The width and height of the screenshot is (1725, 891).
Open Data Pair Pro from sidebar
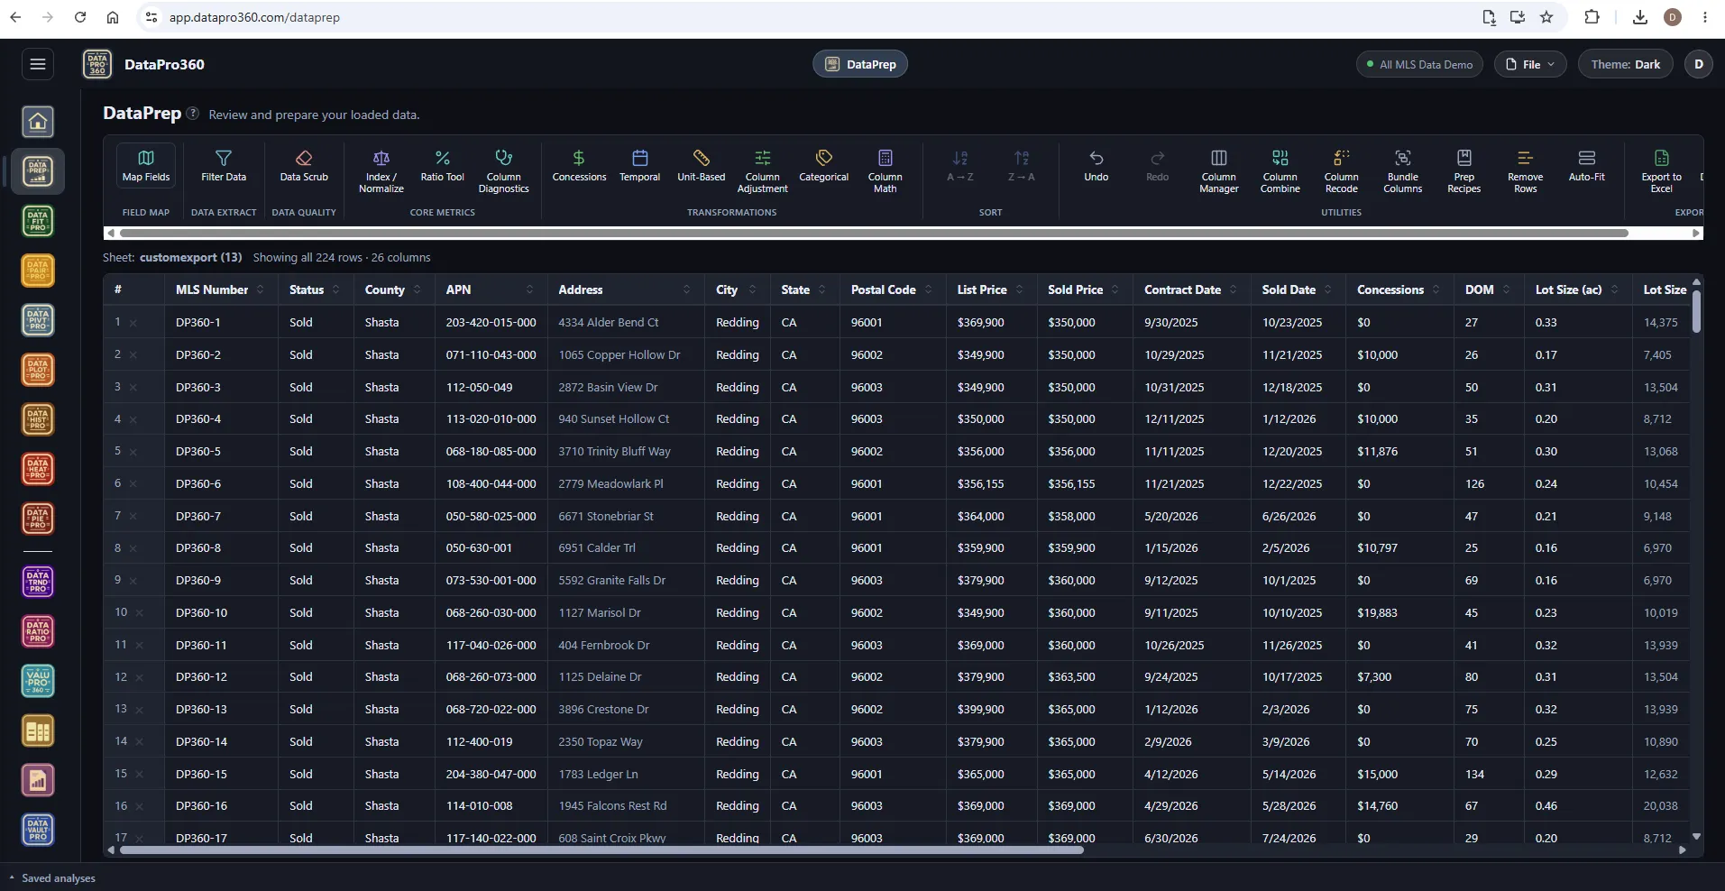tap(38, 271)
